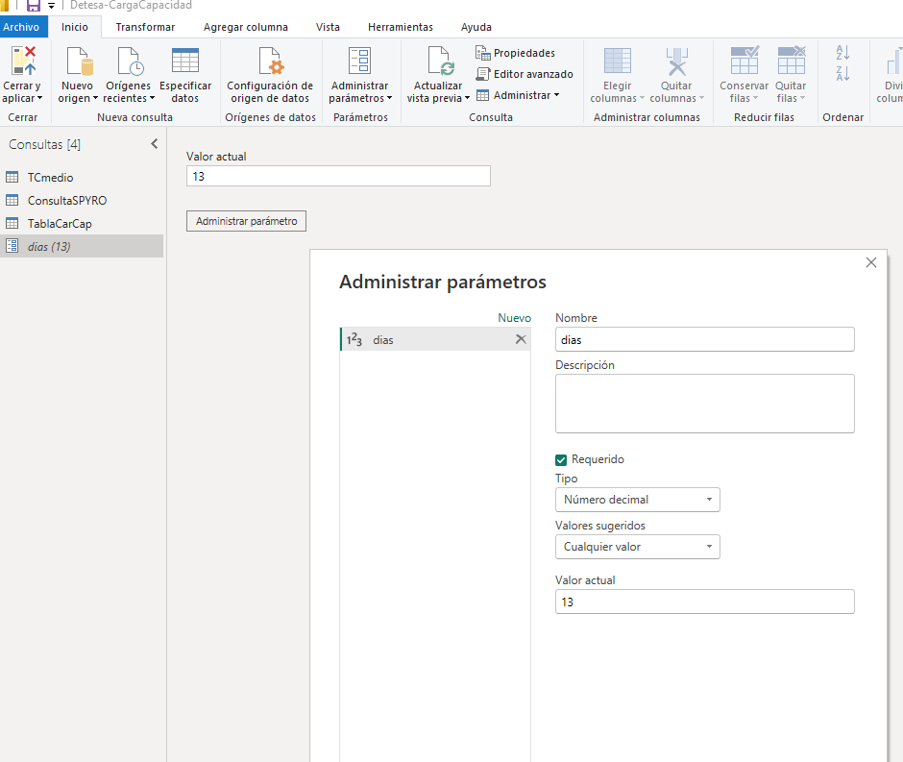Click Actualizar vista previa icon
Screen dimensions: 903x762
click(441, 61)
